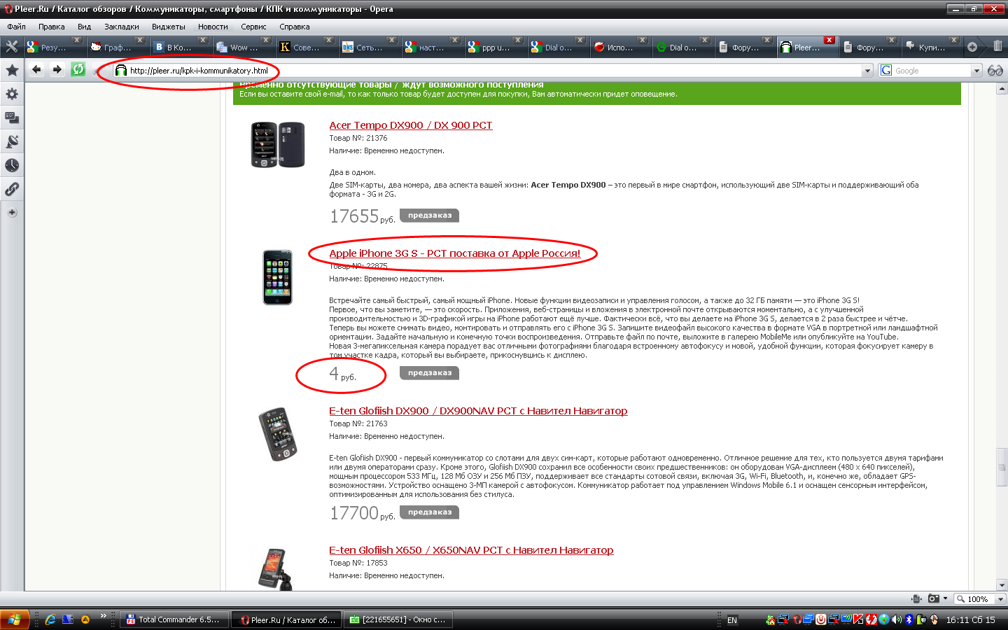Click the Pleer.Ru taskbar button

(287, 619)
